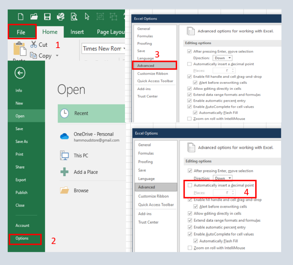
Task: Toggle 'Enable automatic percent entry' in lower dialog
Action: tap(190, 227)
